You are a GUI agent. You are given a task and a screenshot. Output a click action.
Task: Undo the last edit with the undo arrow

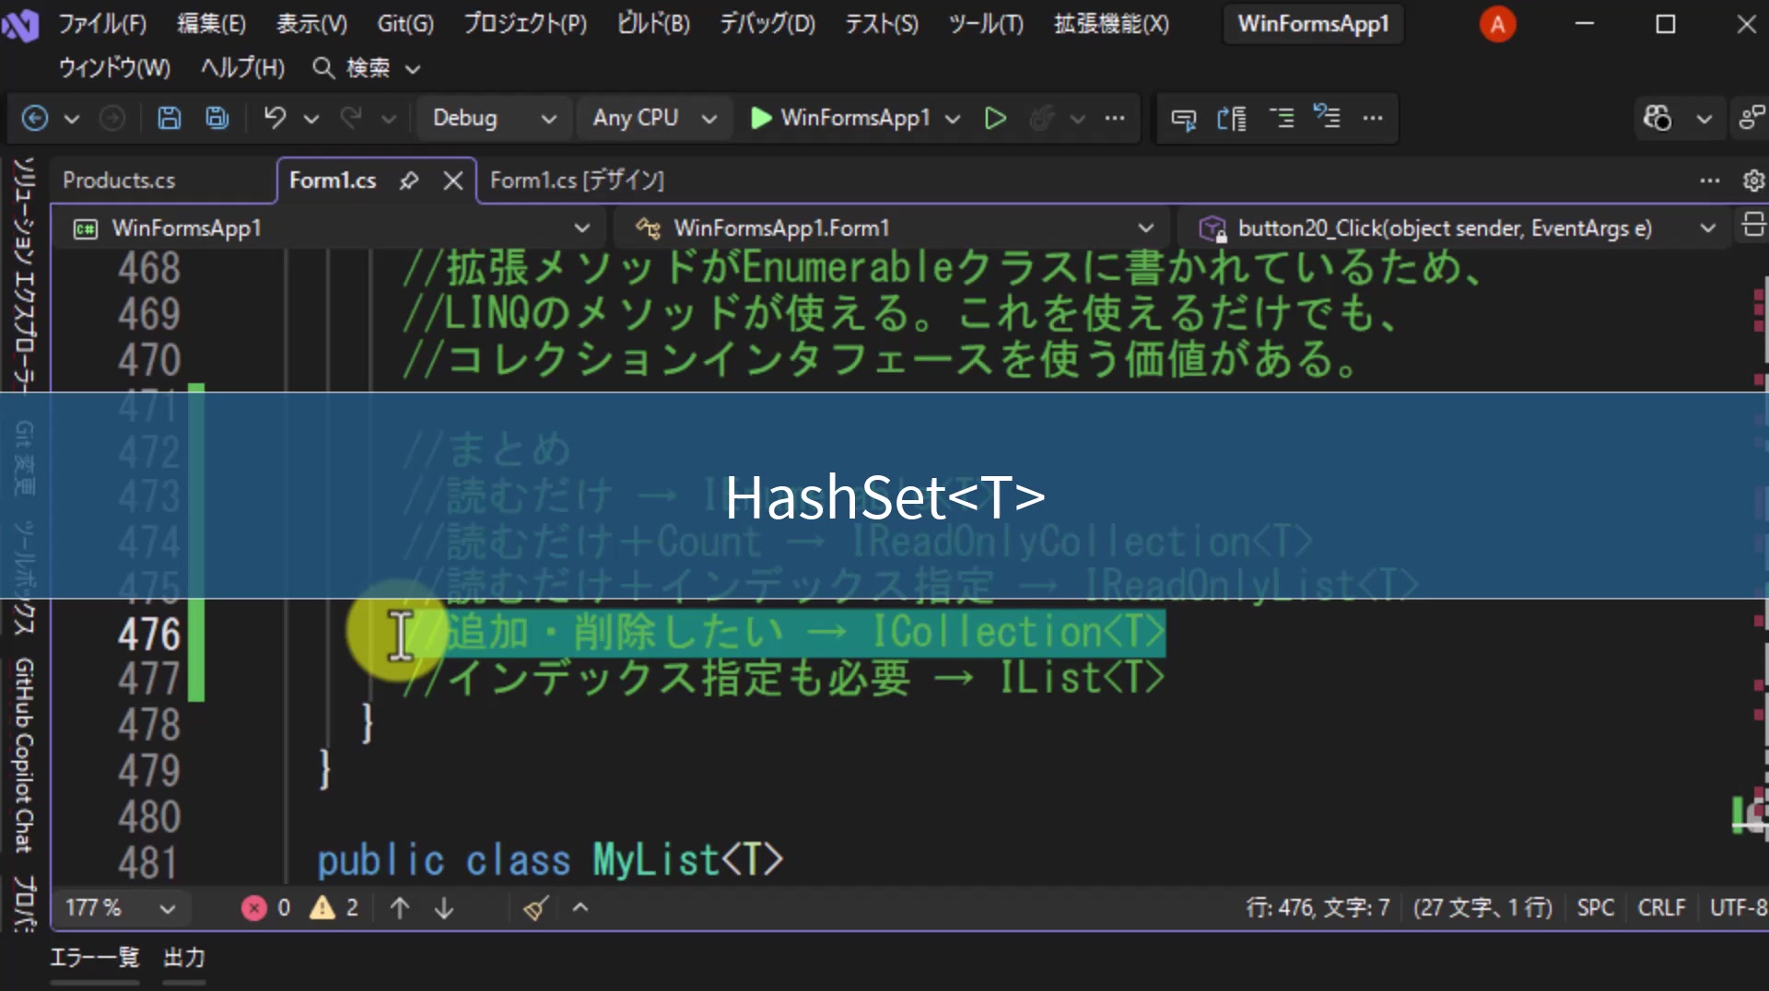(x=275, y=118)
